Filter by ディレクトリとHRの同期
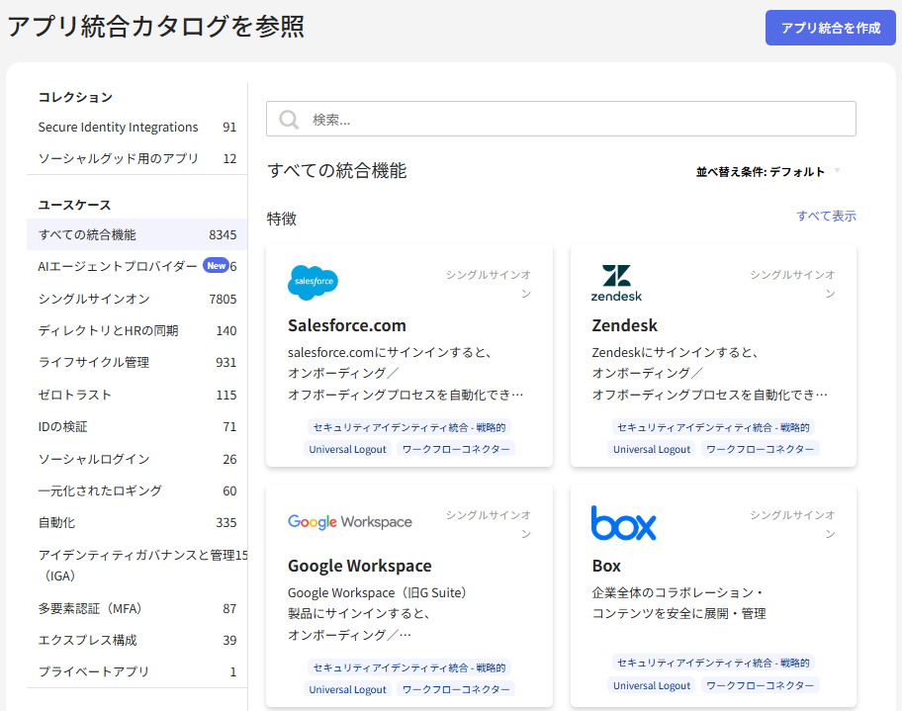 (136, 330)
